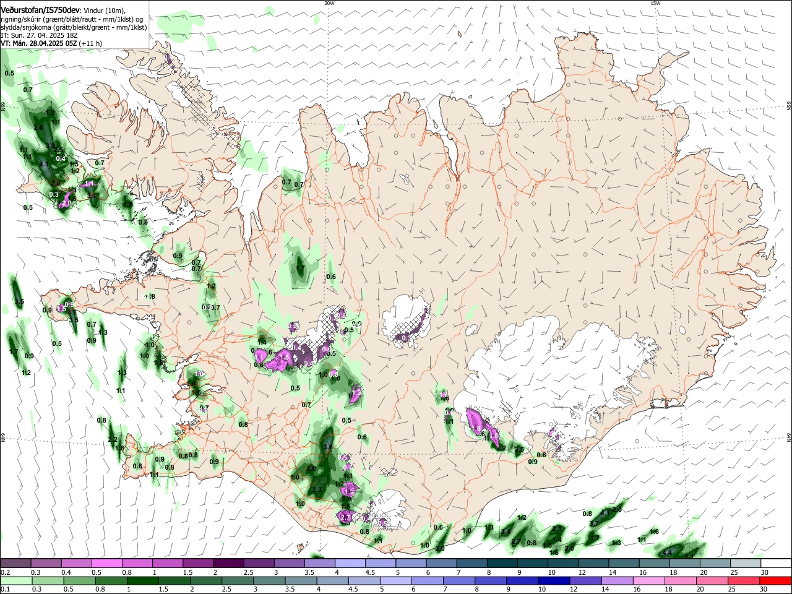
Task: Select the snow-scale swatch labeled 3.5
Action: pyautogui.click(x=320, y=563)
